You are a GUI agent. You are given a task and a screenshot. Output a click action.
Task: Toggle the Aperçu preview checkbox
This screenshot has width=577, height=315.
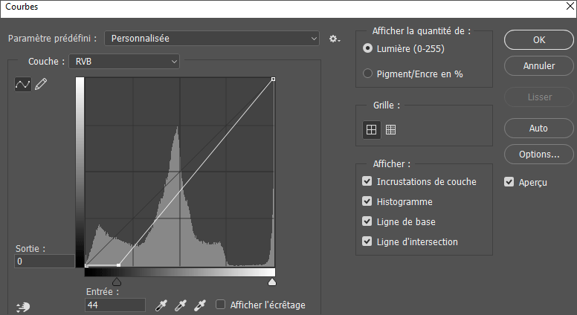tap(509, 181)
